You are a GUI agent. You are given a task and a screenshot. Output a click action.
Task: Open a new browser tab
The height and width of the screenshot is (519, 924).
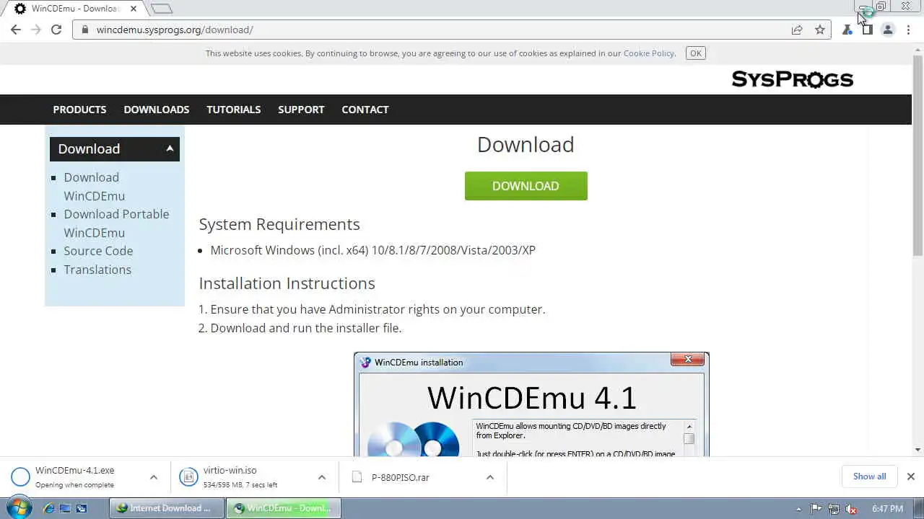pyautogui.click(x=162, y=9)
